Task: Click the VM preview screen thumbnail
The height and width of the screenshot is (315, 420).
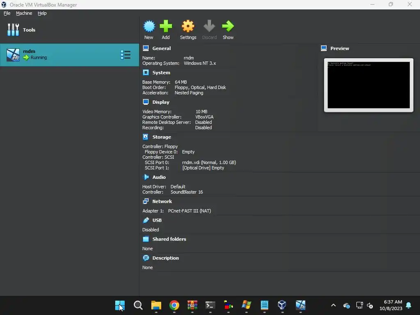Action: point(369,85)
